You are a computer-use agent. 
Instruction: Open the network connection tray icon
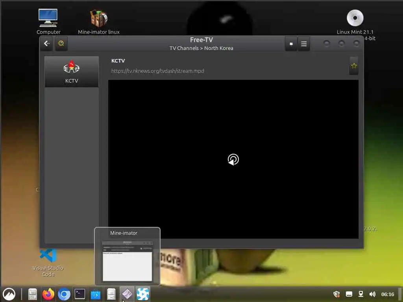[x=361, y=294]
